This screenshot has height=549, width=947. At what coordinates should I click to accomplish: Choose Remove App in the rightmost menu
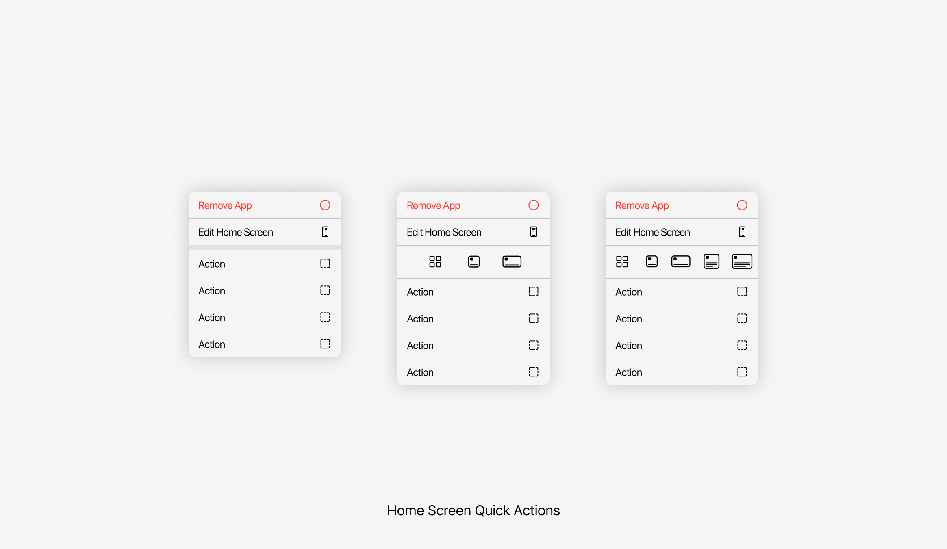click(x=642, y=205)
